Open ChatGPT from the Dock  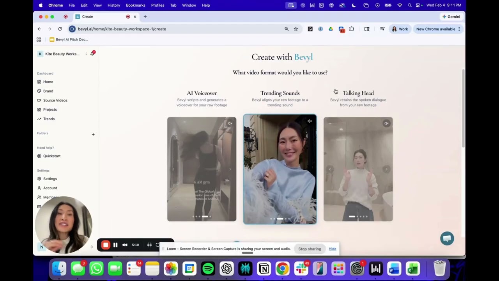coord(226,269)
